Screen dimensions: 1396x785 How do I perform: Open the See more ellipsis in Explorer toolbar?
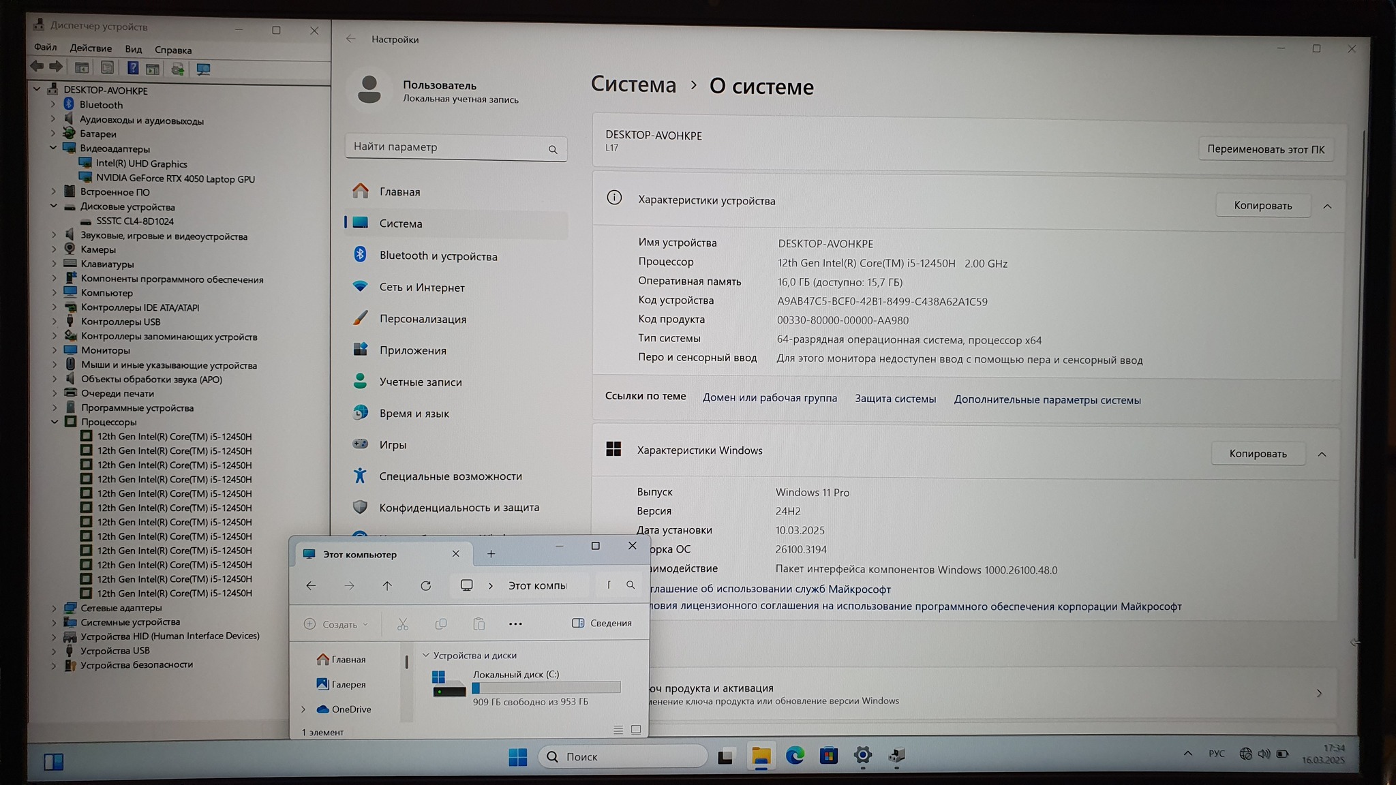[515, 624]
